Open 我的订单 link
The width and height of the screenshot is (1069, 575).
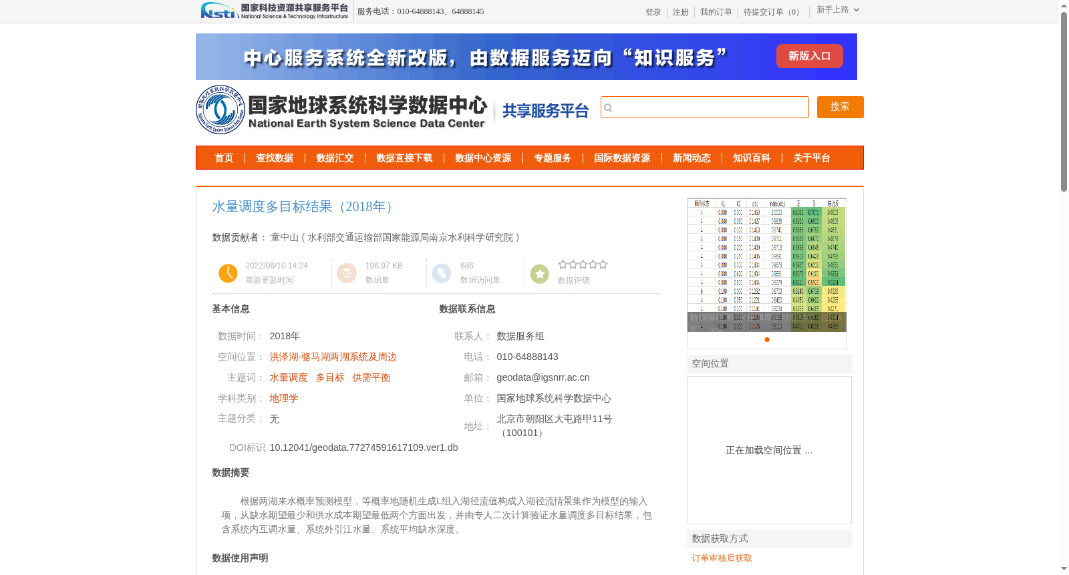click(x=716, y=12)
